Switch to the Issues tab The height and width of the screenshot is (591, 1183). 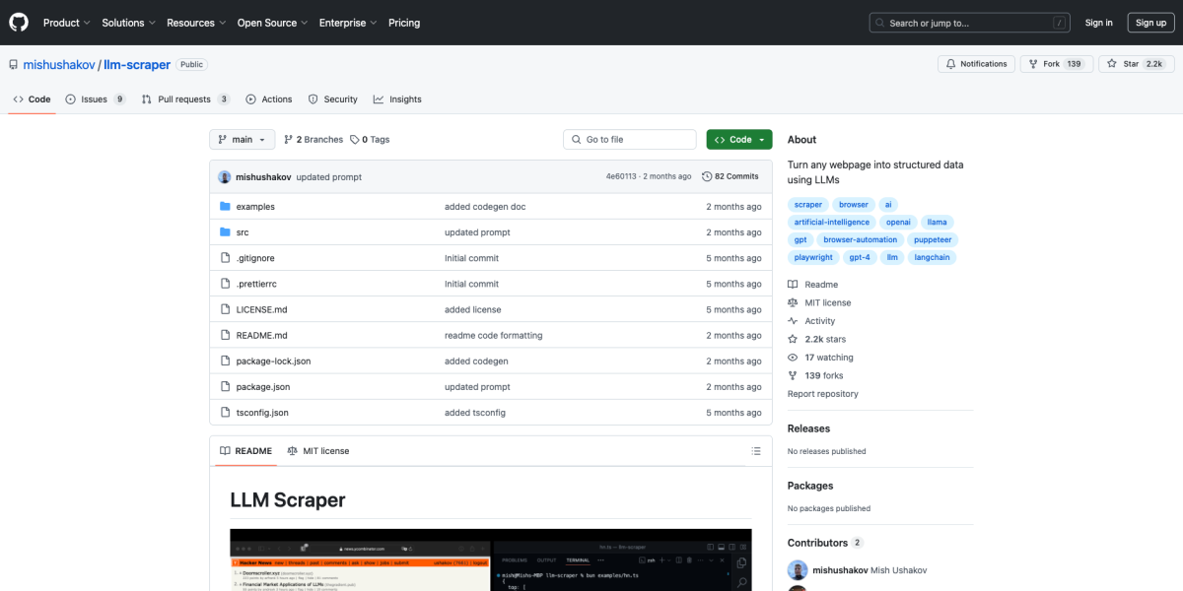[x=96, y=99]
